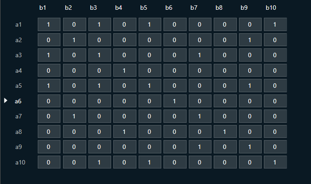Click the cell at row a1, column b10

click(275, 24)
